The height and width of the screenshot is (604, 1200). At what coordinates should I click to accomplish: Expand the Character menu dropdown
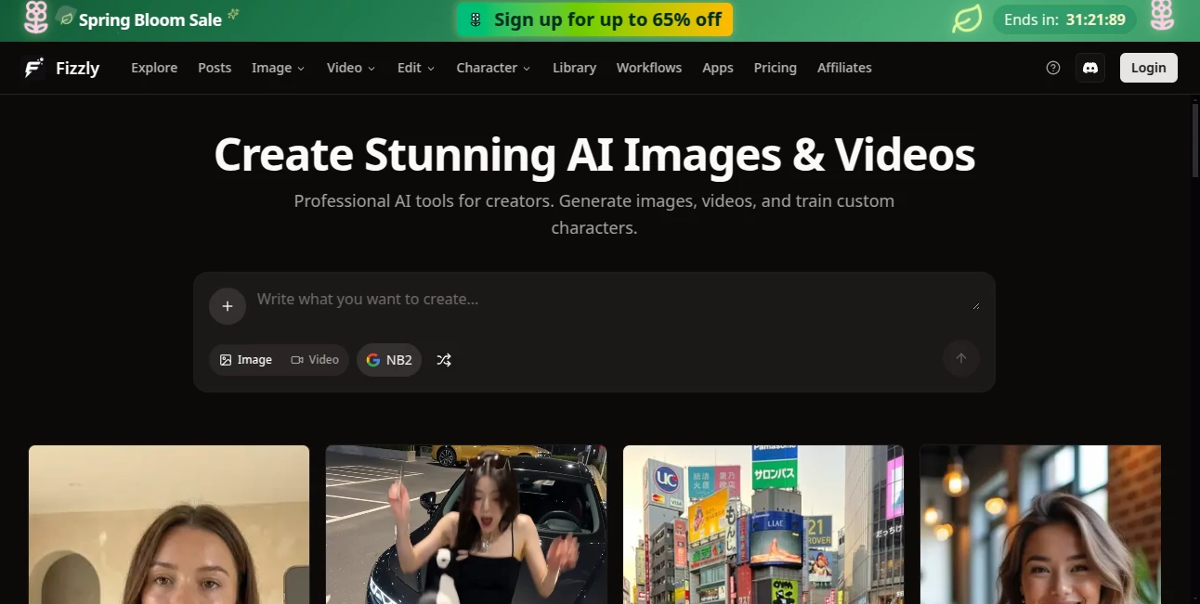[493, 68]
